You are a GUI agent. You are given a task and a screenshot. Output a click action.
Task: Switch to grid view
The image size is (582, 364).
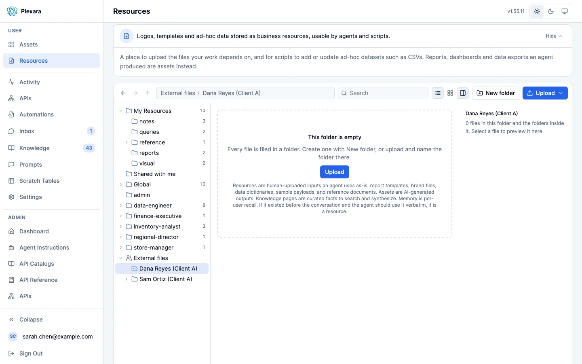click(450, 93)
